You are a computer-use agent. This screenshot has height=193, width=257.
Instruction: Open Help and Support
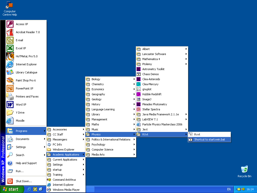tap(26, 163)
